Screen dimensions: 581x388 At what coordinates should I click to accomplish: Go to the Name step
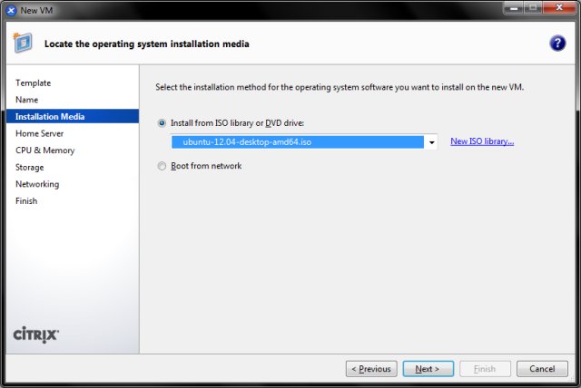pos(26,100)
